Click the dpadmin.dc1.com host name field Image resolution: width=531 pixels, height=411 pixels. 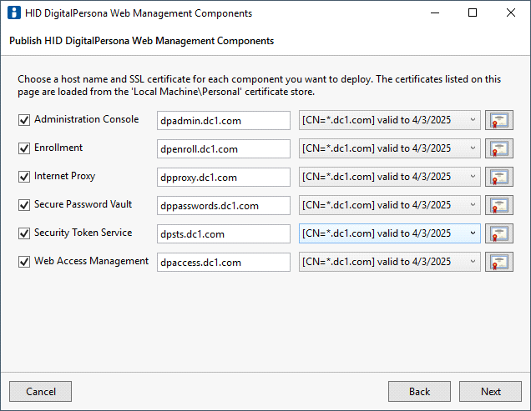pyautogui.click(x=223, y=121)
